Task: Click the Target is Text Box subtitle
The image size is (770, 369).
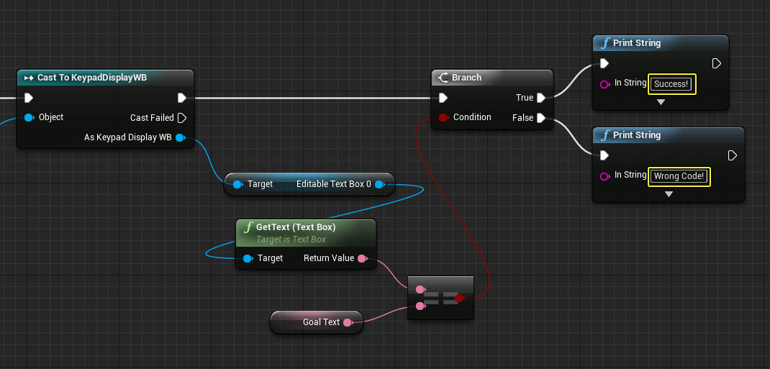Action: [x=291, y=240]
